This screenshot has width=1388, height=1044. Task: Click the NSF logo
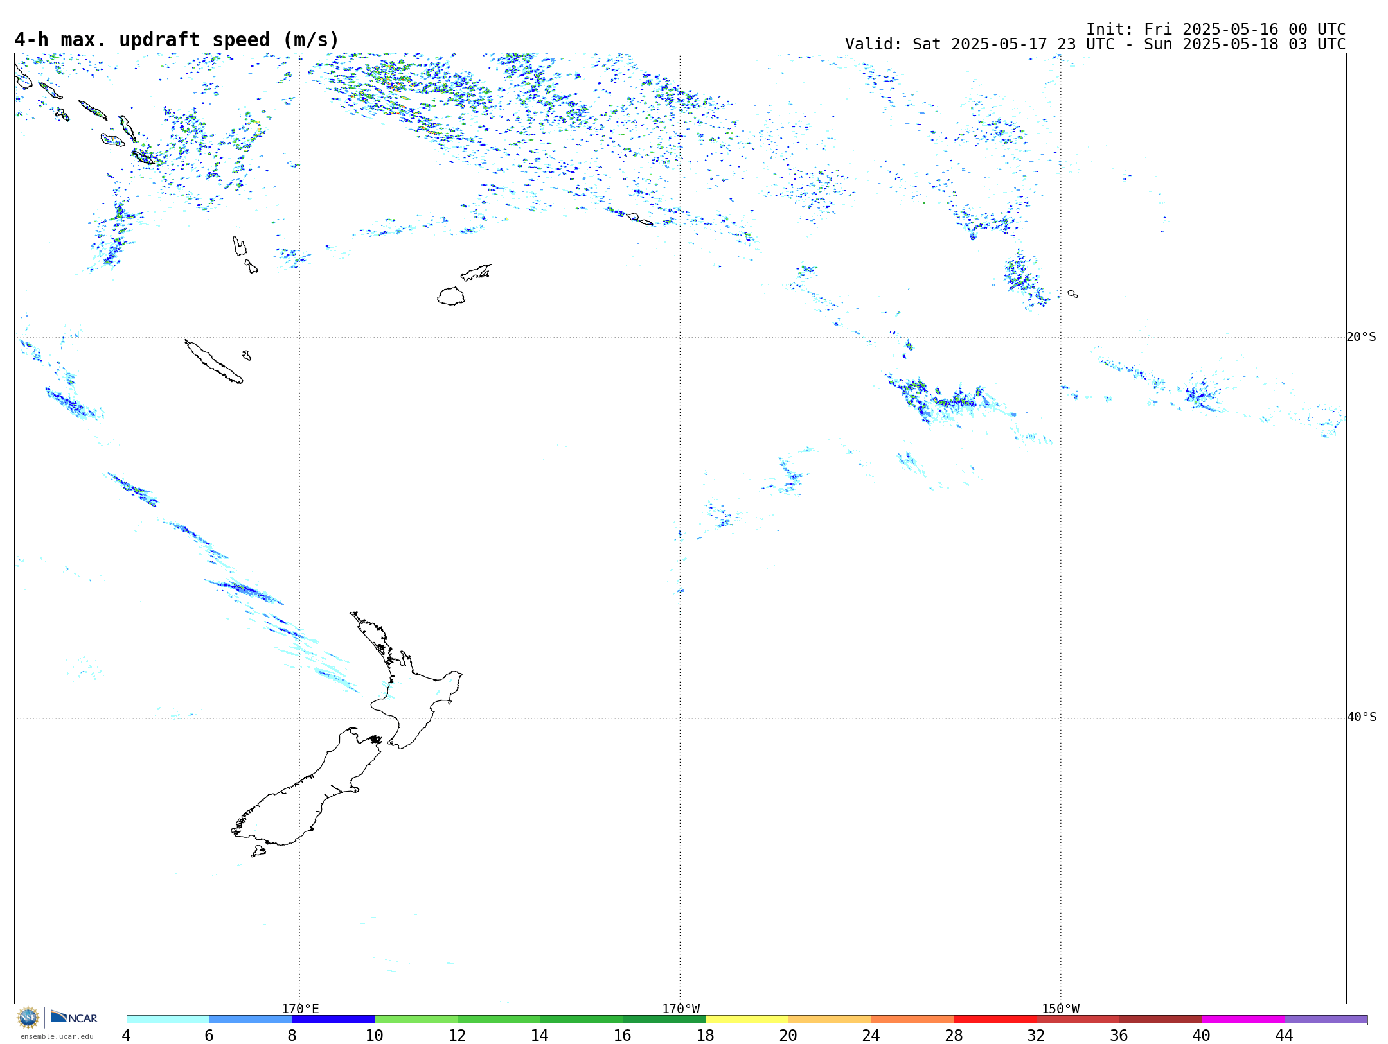(28, 1018)
